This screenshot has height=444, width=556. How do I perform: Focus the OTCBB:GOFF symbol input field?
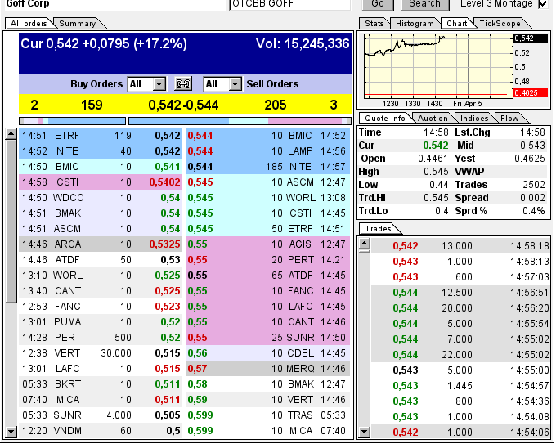pos(289,4)
